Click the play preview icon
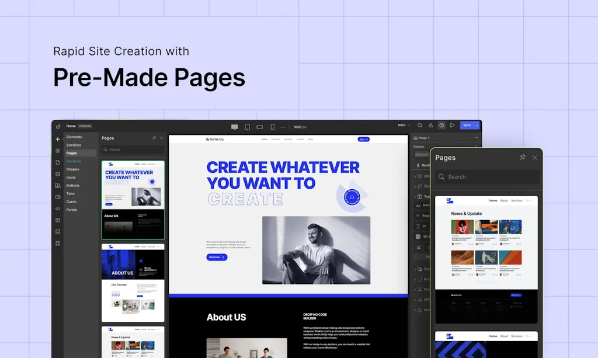 click(x=452, y=126)
